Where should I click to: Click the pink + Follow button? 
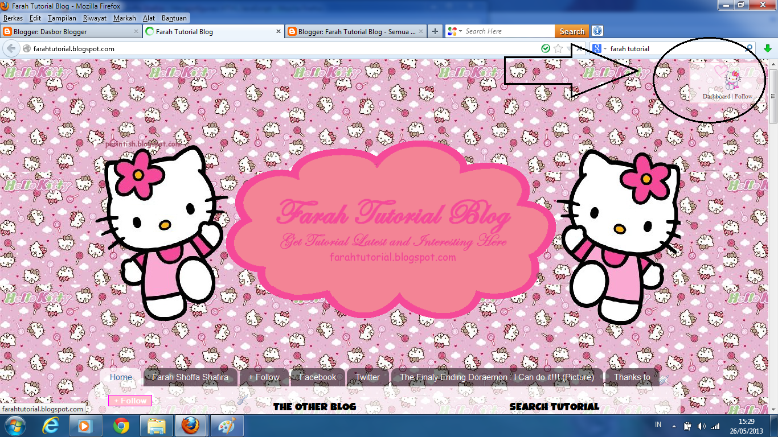pyautogui.click(x=130, y=401)
